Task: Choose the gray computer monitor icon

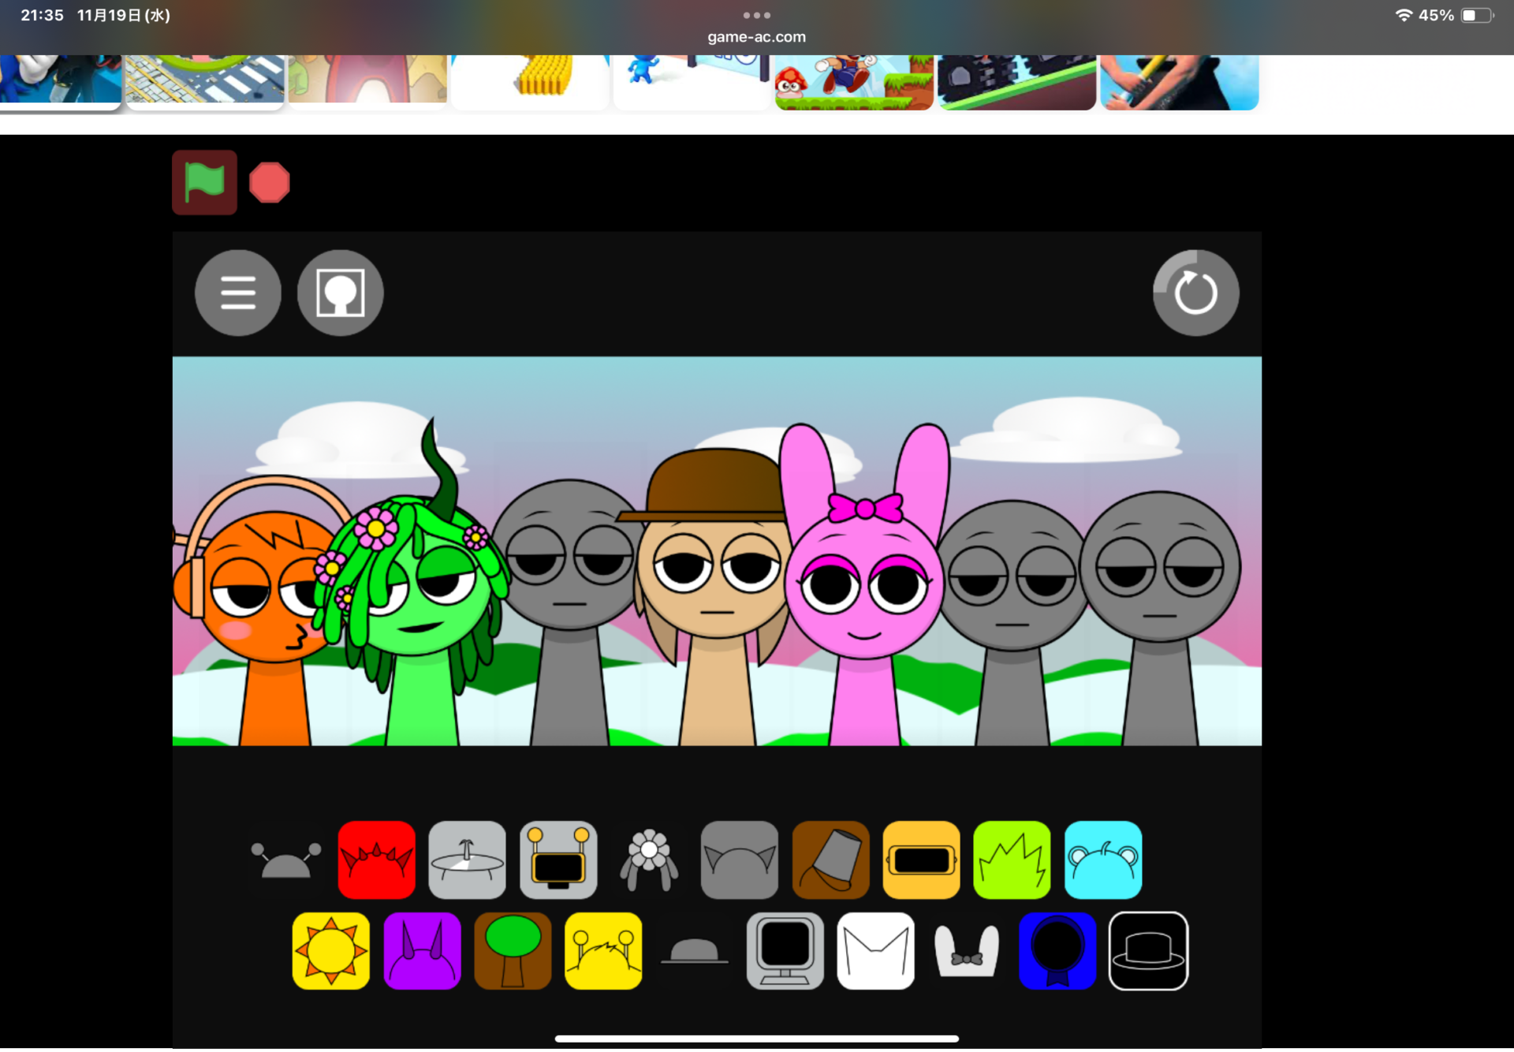Action: point(785,951)
